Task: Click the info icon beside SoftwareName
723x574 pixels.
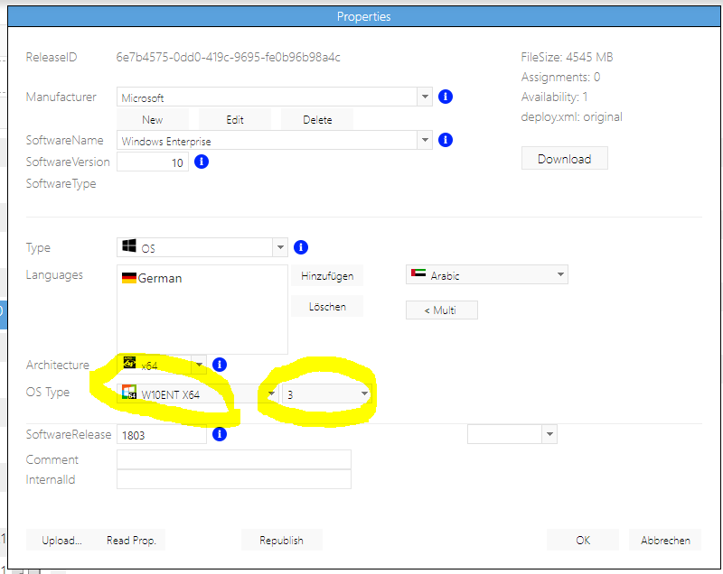Action: click(x=445, y=140)
